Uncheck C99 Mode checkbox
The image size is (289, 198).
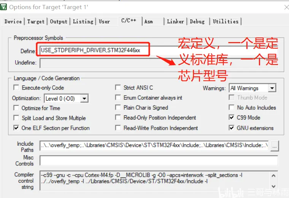[232, 117]
